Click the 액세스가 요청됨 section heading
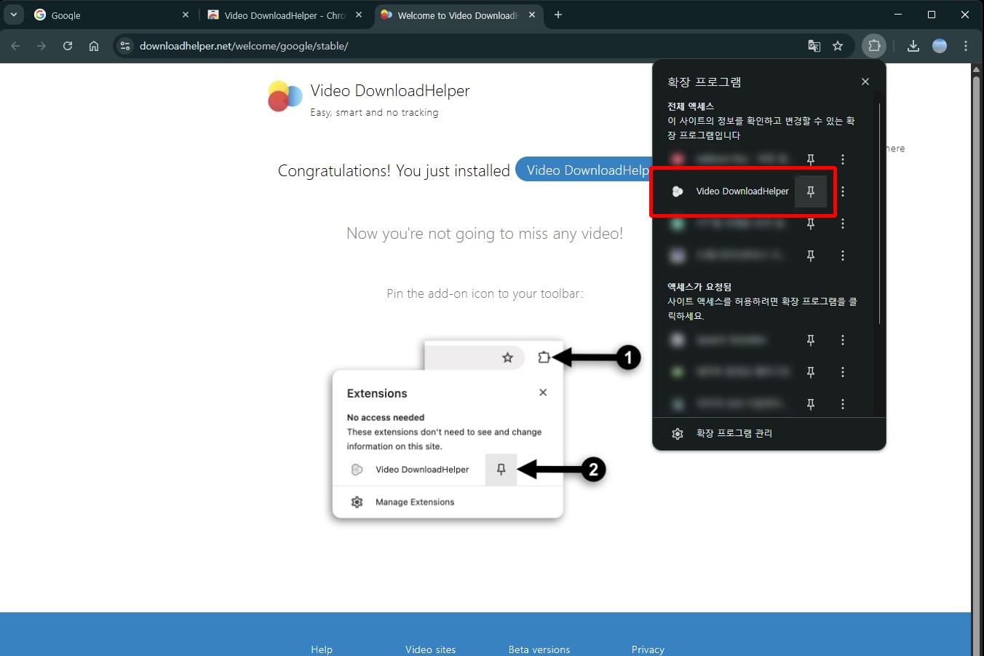This screenshot has height=656, width=984. pos(699,287)
